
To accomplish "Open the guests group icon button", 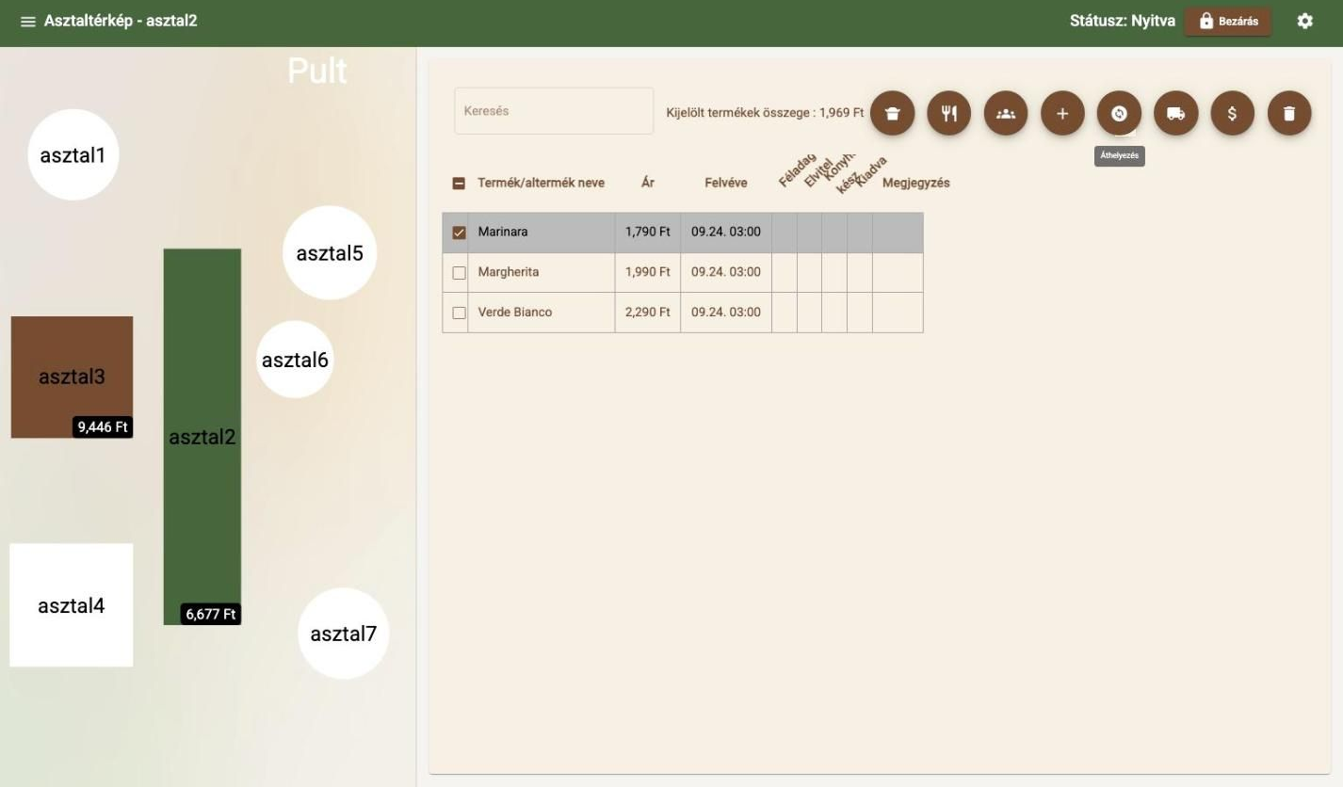I will (x=1006, y=114).
